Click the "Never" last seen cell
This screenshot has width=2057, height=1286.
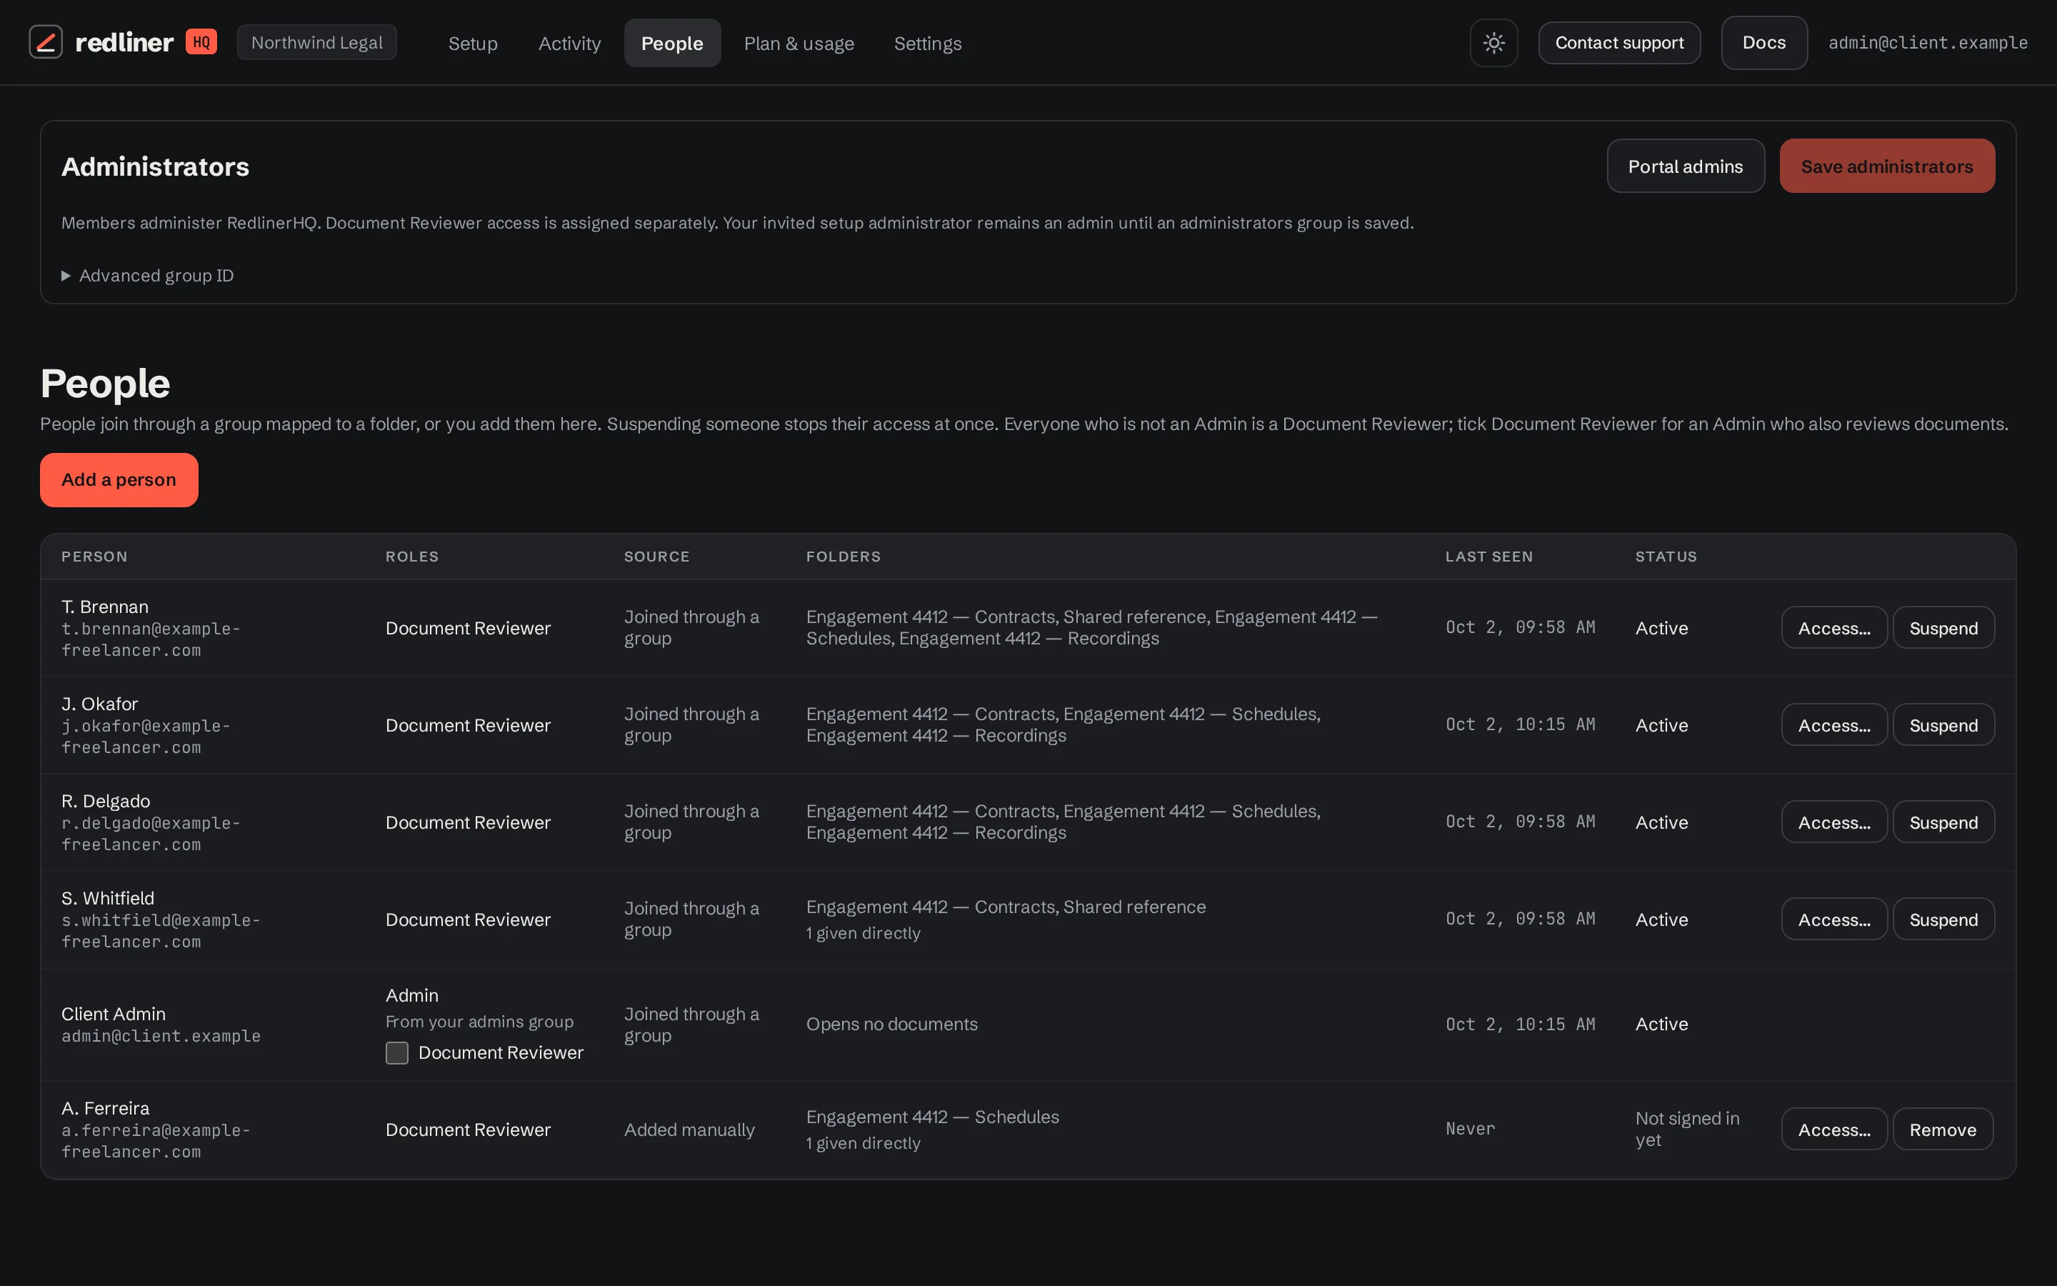[1470, 1129]
